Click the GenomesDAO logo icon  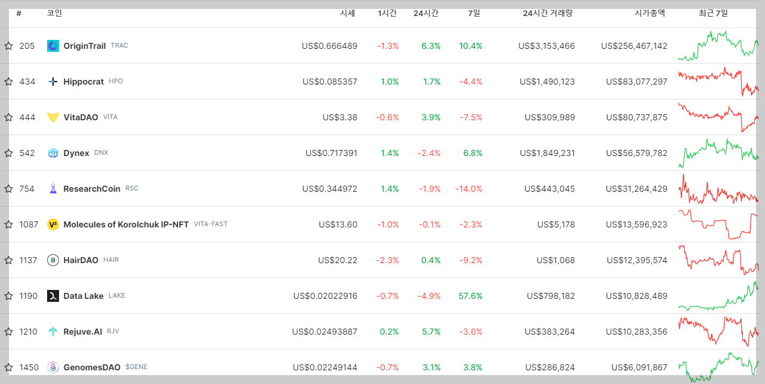coord(53,367)
